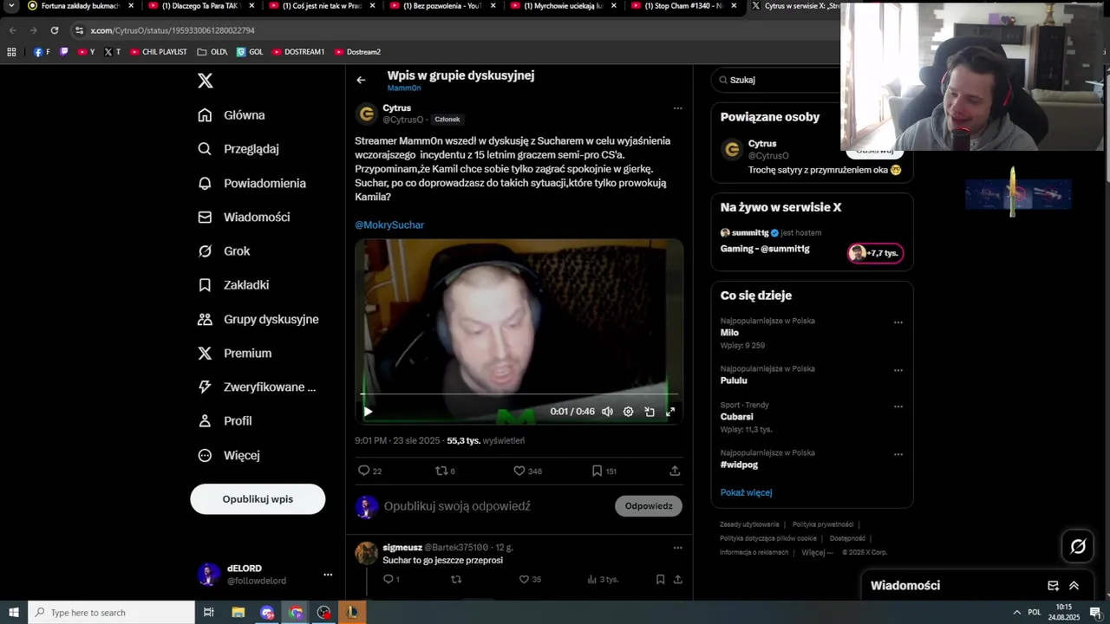Share the Cytrus post
1110x624 pixels.
[x=675, y=471]
